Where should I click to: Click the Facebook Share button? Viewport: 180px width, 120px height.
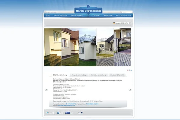(80, 113)
